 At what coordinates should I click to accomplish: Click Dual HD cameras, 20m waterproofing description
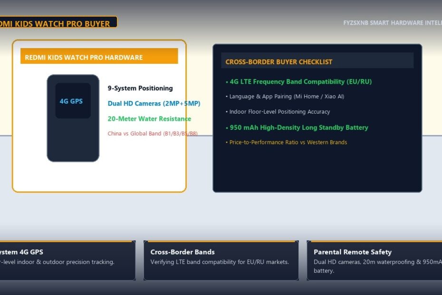click(x=378, y=266)
